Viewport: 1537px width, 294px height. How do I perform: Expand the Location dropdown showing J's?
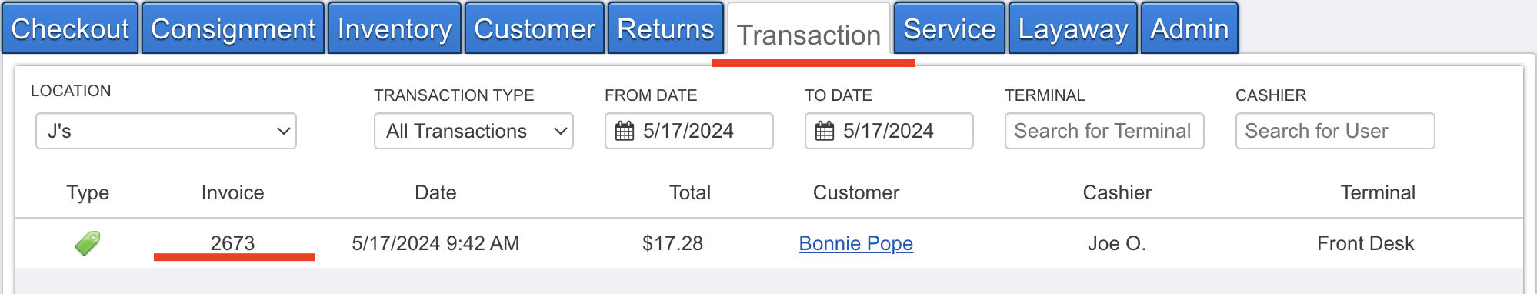pyautogui.click(x=166, y=131)
